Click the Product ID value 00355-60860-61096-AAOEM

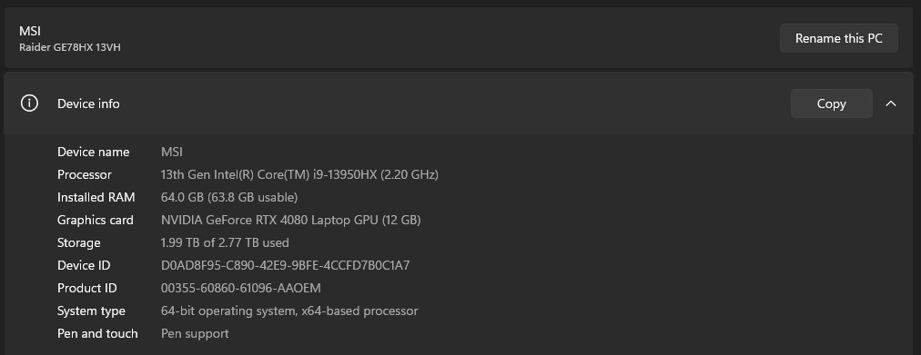pyautogui.click(x=241, y=288)
